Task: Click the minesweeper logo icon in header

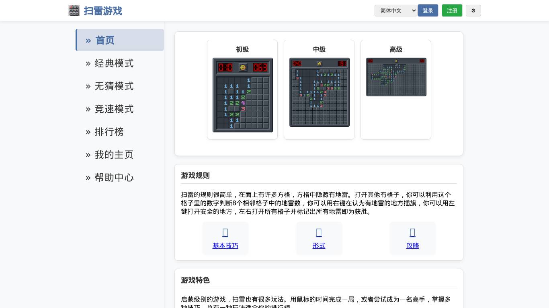Action: coord(74,10)
